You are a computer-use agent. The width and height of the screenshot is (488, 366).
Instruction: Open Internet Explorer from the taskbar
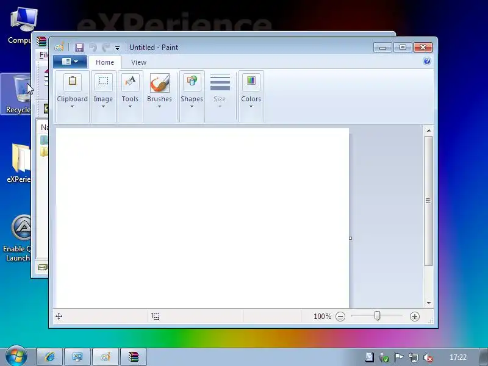(x=49, y=357)
